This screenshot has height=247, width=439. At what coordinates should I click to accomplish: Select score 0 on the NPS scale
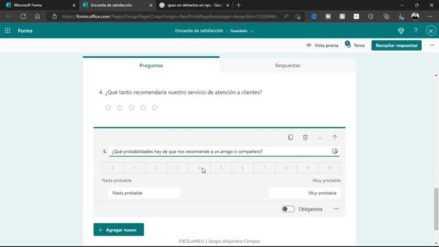112,167
